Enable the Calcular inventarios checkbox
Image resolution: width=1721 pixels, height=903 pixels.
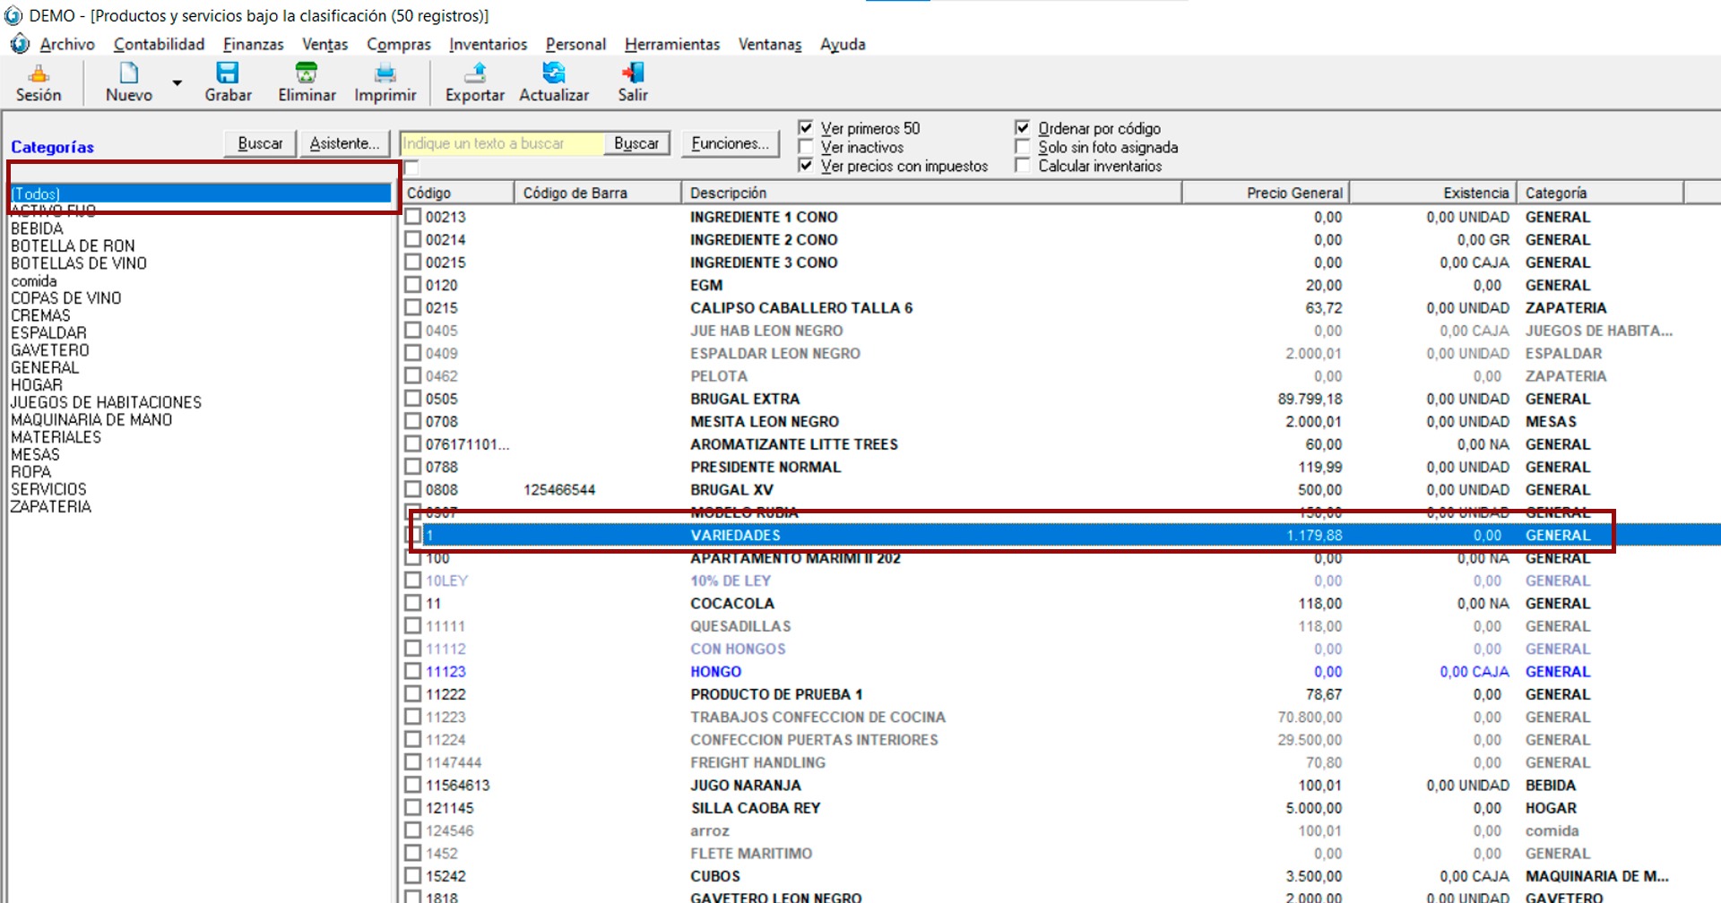(1023, 166)
